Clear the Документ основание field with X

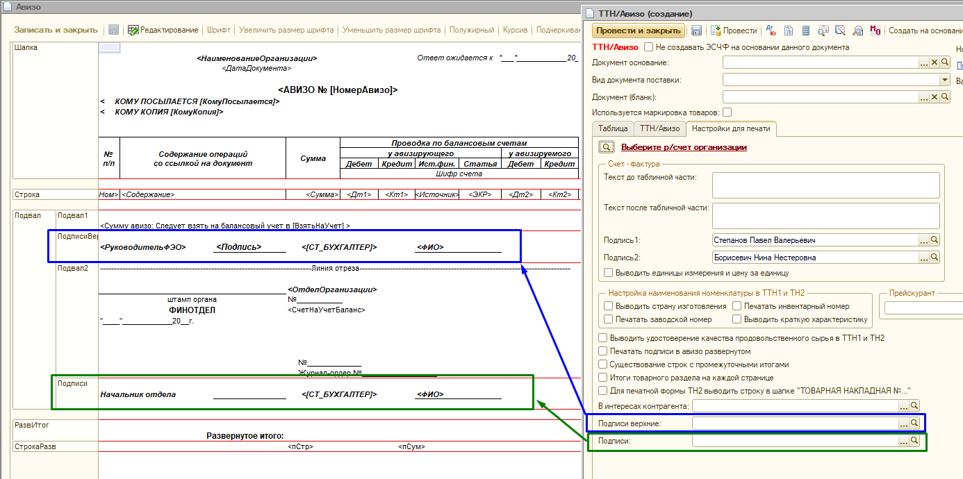pyautogui.click(x=935, y=62)
